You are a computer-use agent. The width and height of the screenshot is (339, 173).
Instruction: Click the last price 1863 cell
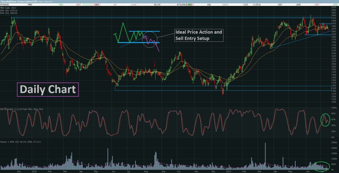(97, 5)
